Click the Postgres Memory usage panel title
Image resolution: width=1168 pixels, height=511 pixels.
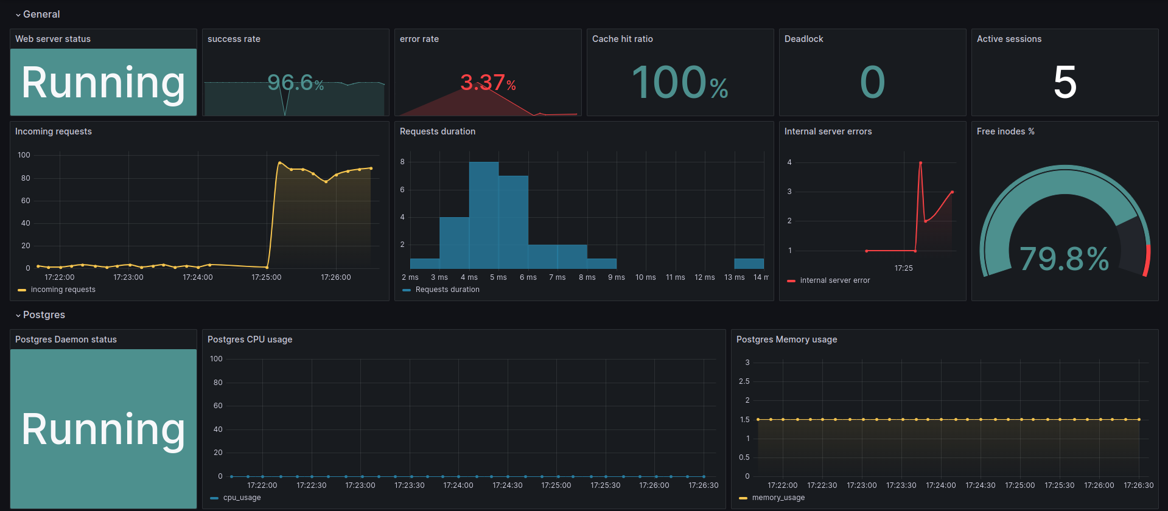tap(786, 339)
